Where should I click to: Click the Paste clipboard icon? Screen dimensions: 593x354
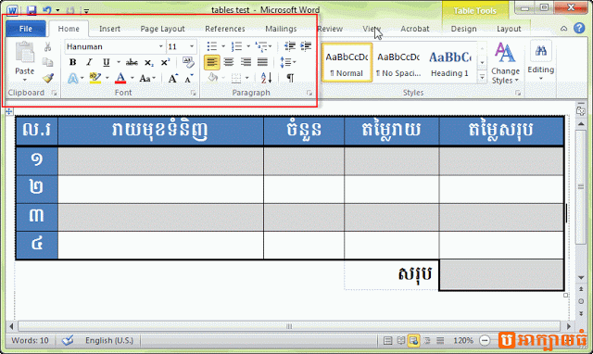25,53
